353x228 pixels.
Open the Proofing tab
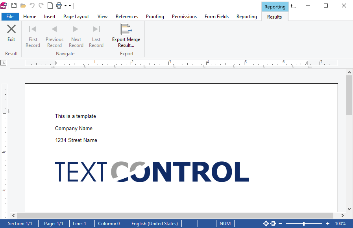tap(155, 17)
